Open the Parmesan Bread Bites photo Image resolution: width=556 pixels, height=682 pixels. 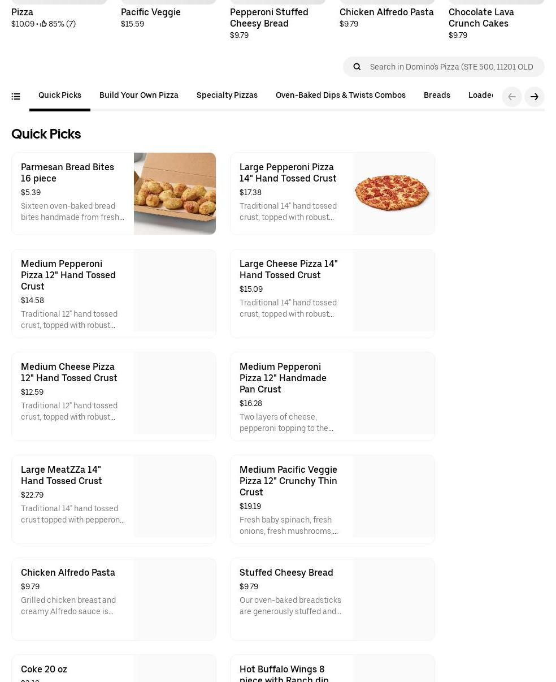click(175, 193)
